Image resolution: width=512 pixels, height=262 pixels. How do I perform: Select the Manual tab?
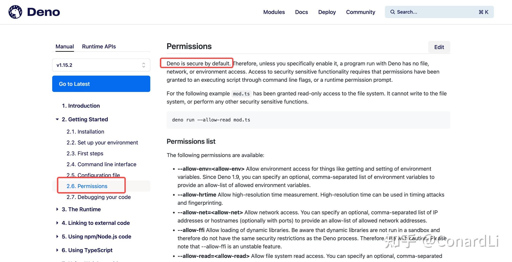[x=65, y=46]
